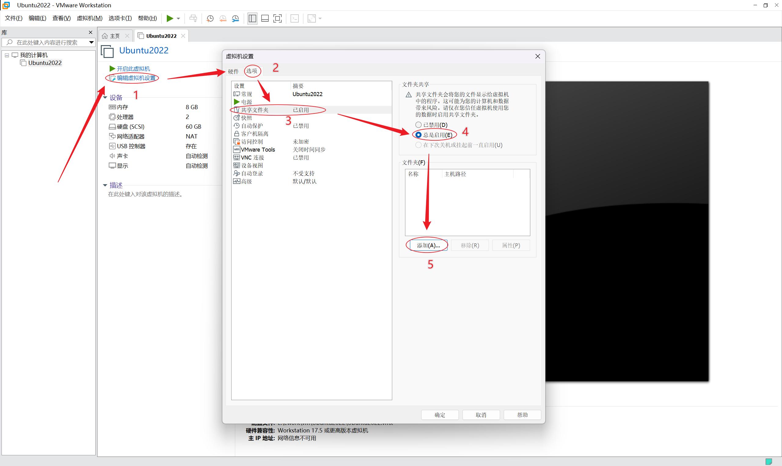Toggle the library sidebar view icon
782x466 pixels.
[x=252, y=19]
